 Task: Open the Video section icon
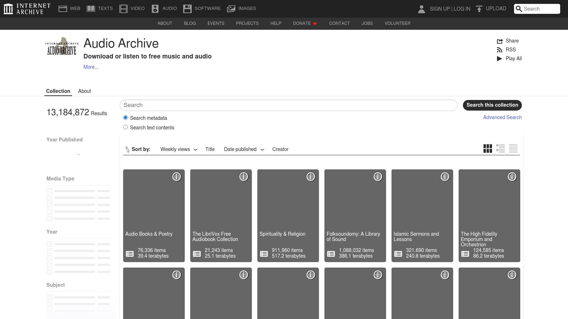coord(124,8)
